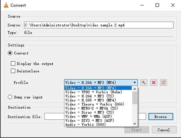The image size is (181, 138).
Task: Enable the Display the output checkbox
Action: tap(13, 63)
